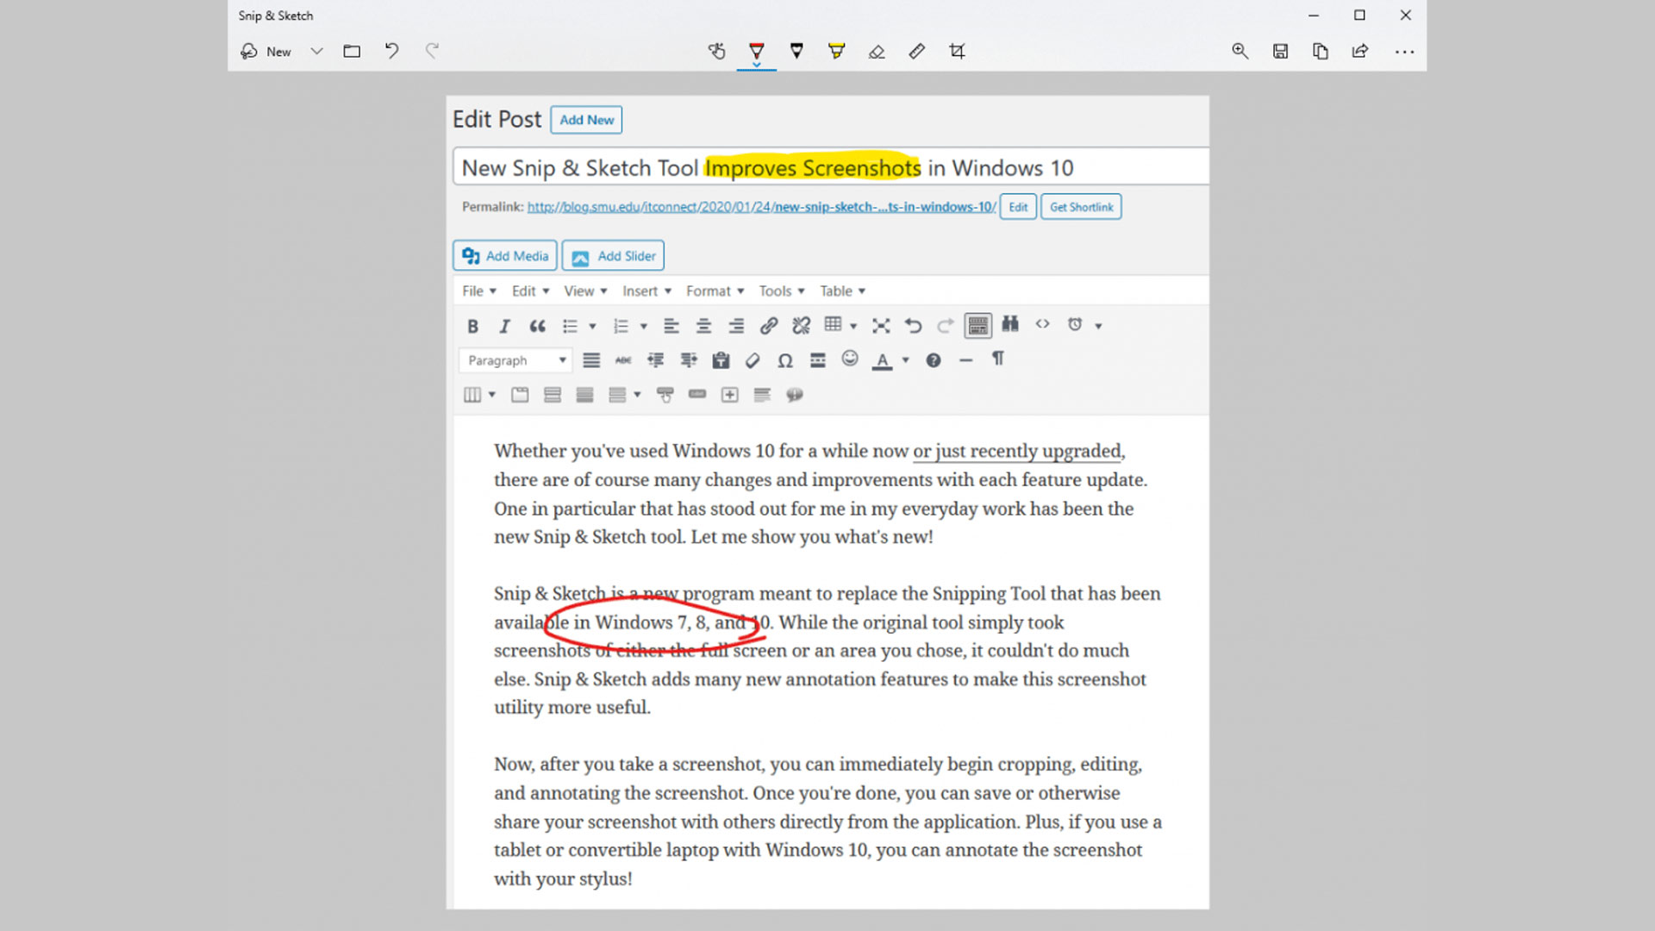Image resolution: width=1655 pixels, height=931 pixels.
Task: Enter distraction-free fullscreen mode
Action: 881,326
